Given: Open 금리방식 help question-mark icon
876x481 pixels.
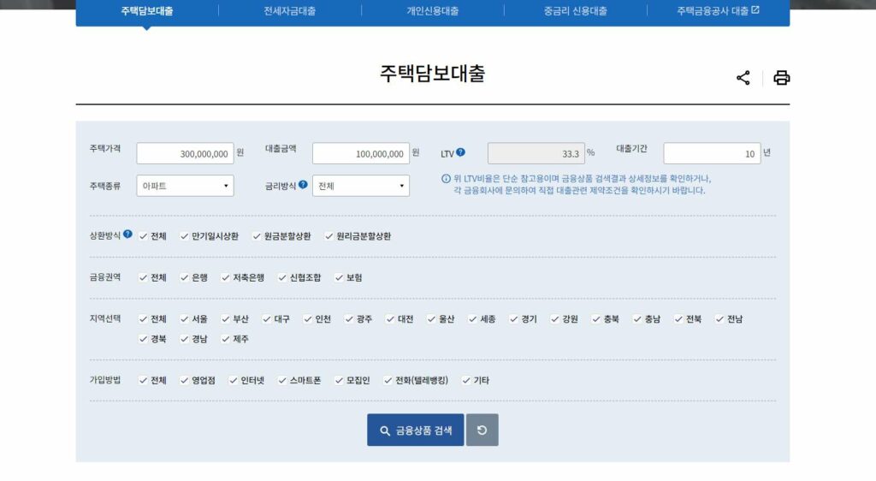Looking at the screenshot, I should pyautogui.click(x=303, y=184).
